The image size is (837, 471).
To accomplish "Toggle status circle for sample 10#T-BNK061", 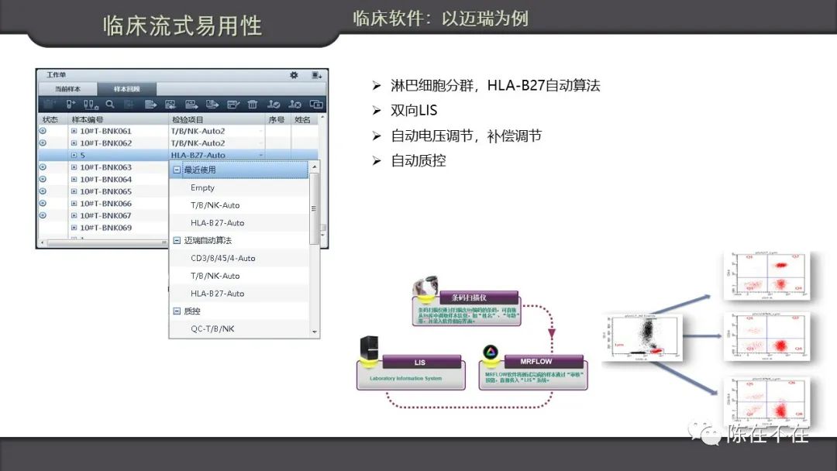I will [x=43, y=131].
